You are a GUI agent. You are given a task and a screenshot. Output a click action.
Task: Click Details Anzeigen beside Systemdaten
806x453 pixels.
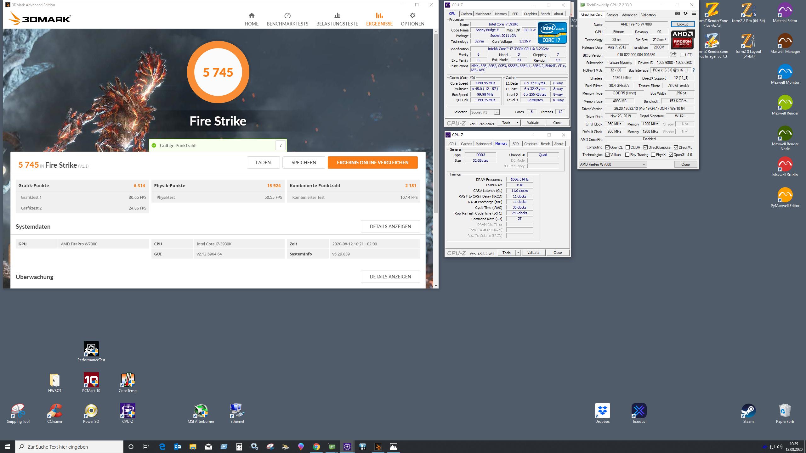(x=390, y=226)
